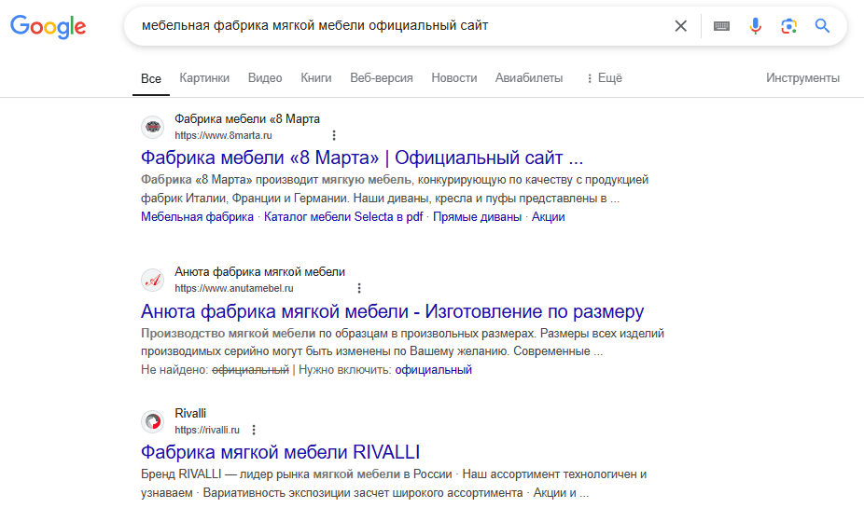The height and width of the screenshot is (508, 864).
Task: Open the on-screen keyboard icon
Action: coord(721,26)
